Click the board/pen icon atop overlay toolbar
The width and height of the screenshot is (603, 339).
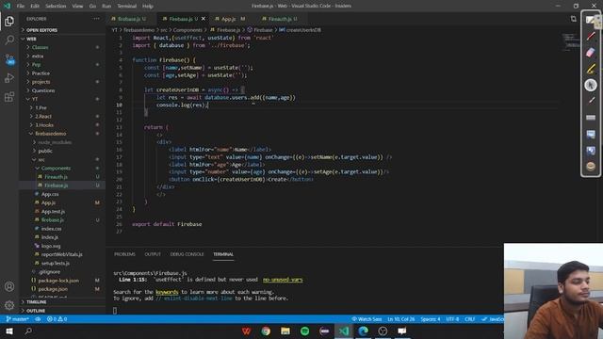coord(590,20)
